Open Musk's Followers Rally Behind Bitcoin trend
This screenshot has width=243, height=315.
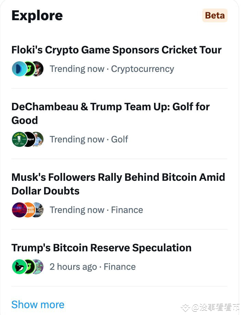118,184
